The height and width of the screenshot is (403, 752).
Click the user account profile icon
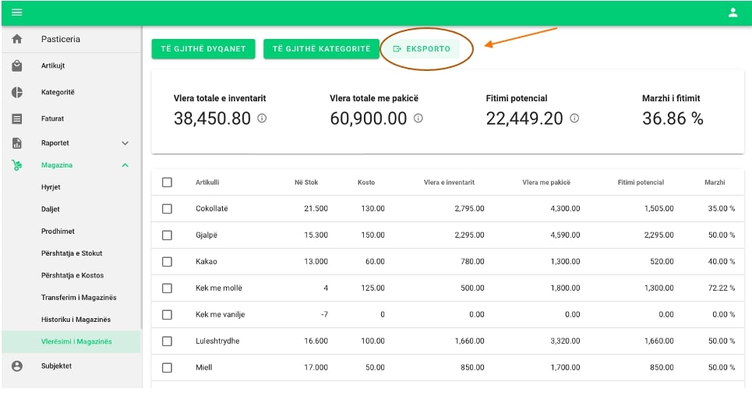733,12
